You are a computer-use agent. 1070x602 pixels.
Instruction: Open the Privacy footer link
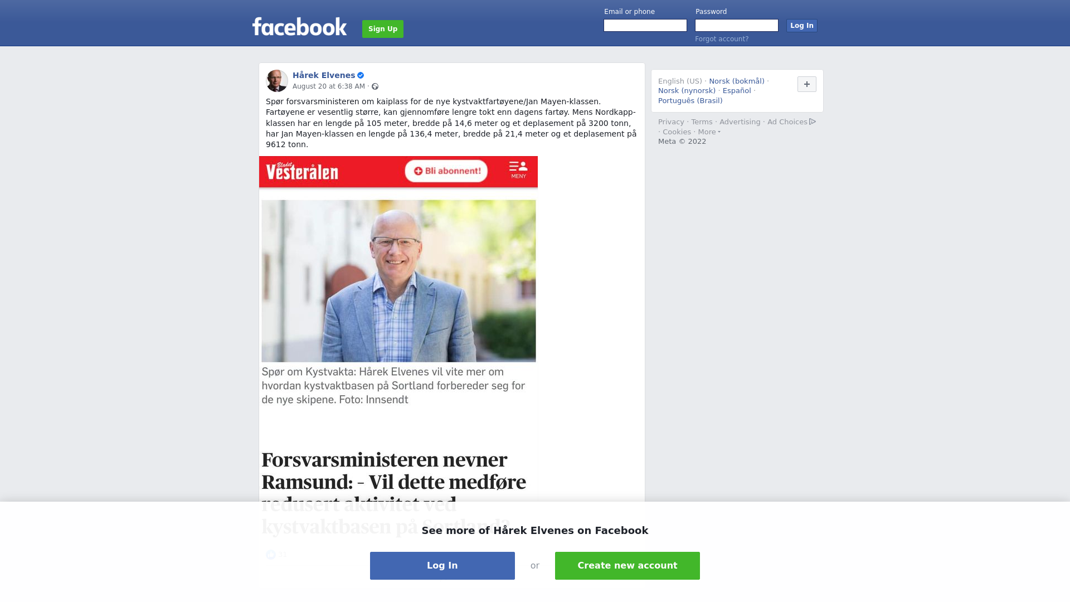[671, 122]
